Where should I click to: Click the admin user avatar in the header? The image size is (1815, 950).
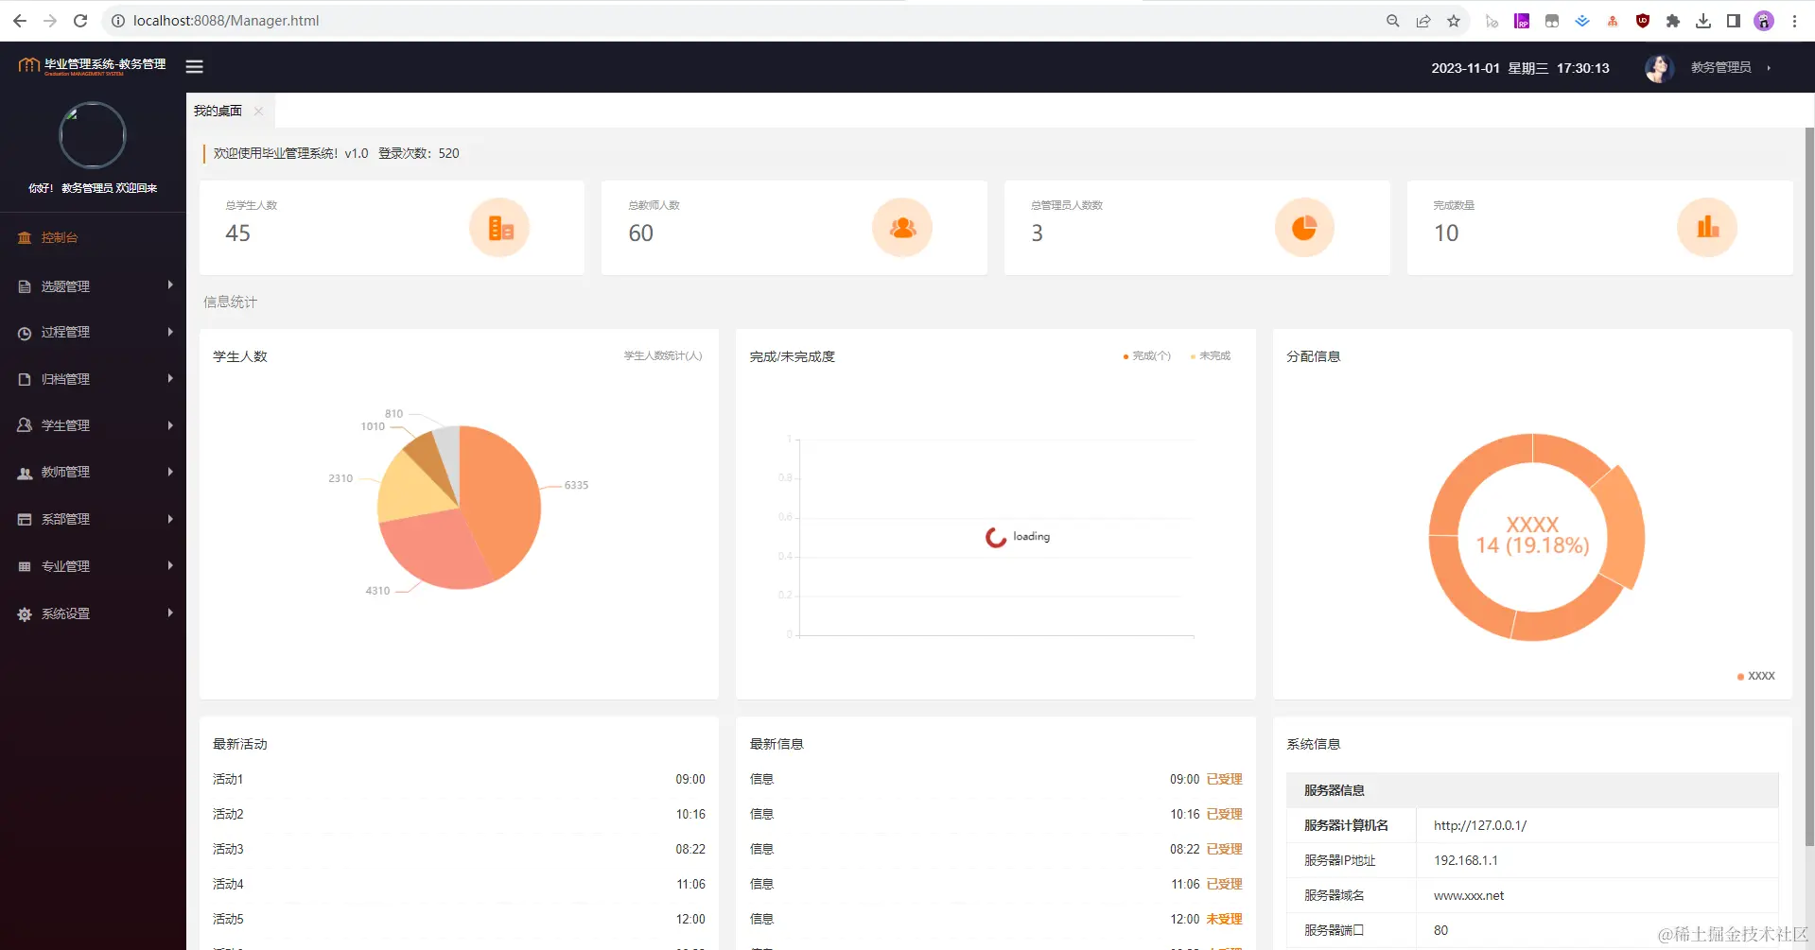(x=1659, y=68)
